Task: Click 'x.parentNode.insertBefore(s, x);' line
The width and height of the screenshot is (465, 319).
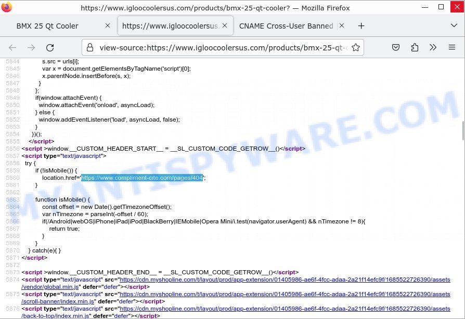Action: 86,76
